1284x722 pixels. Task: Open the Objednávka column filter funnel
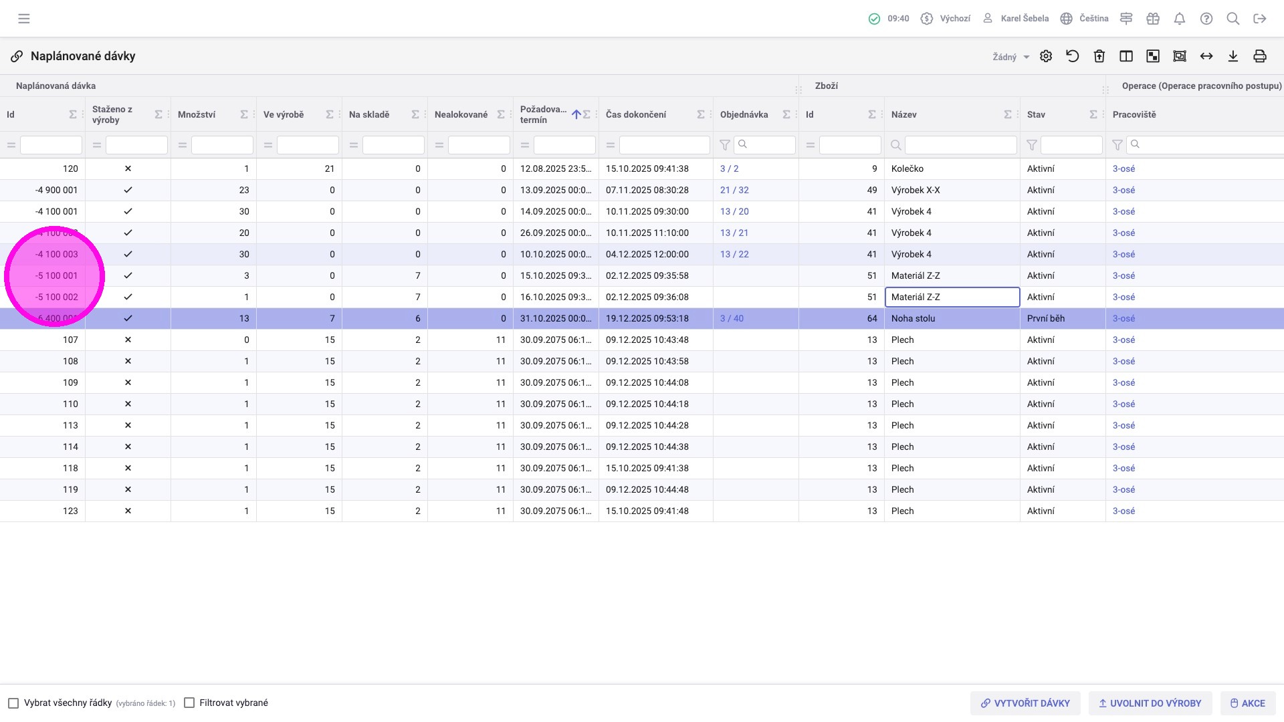pyautogui.click(x=724, y=145)
